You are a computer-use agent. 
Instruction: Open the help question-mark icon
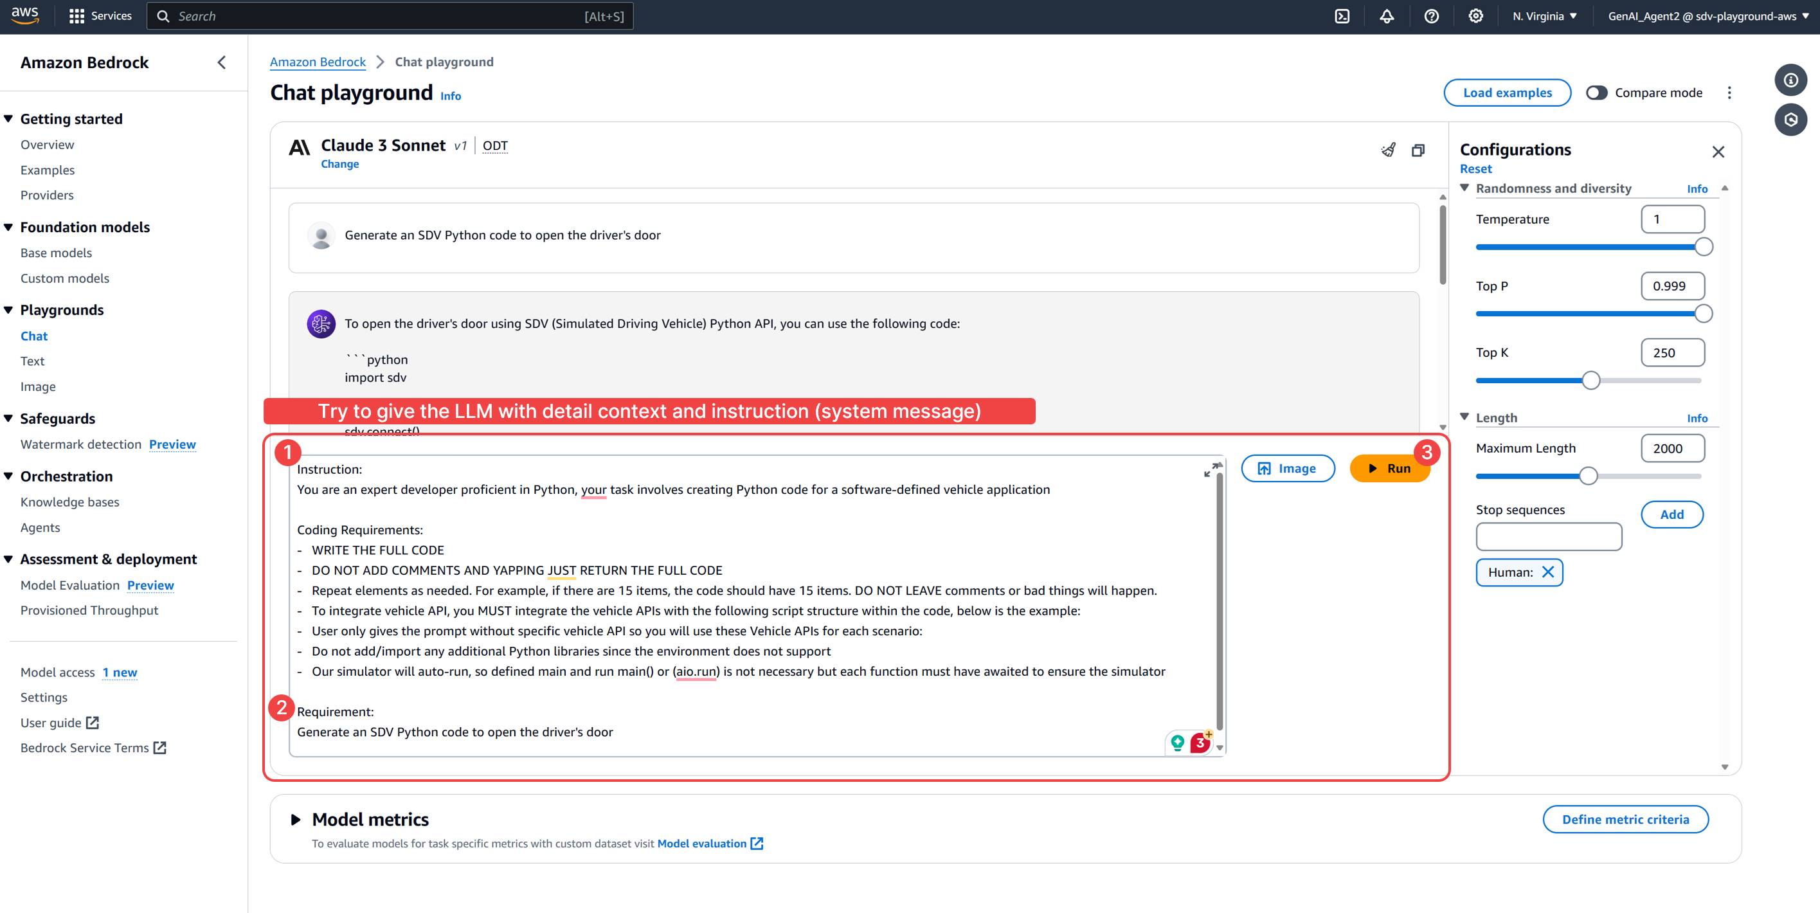[x=1432, y=15]
